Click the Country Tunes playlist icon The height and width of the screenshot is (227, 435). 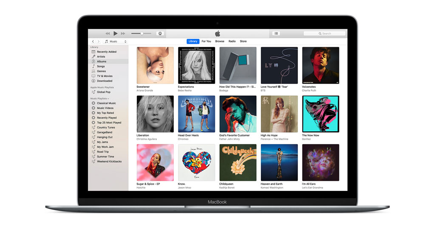coord(93,127)
